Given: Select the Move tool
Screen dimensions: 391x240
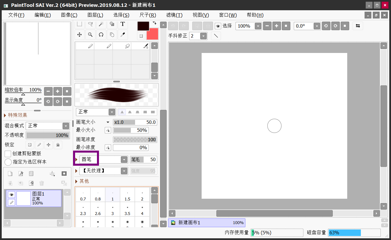Looking at the screenshot, I should [x=80, y=35].
